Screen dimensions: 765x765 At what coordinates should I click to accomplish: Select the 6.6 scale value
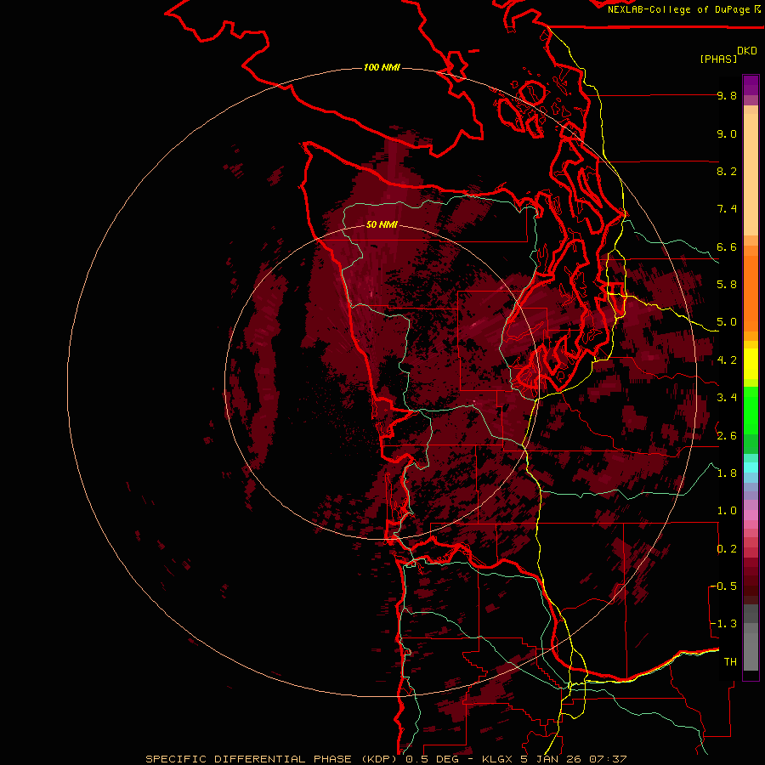click(x=727, y=247)
